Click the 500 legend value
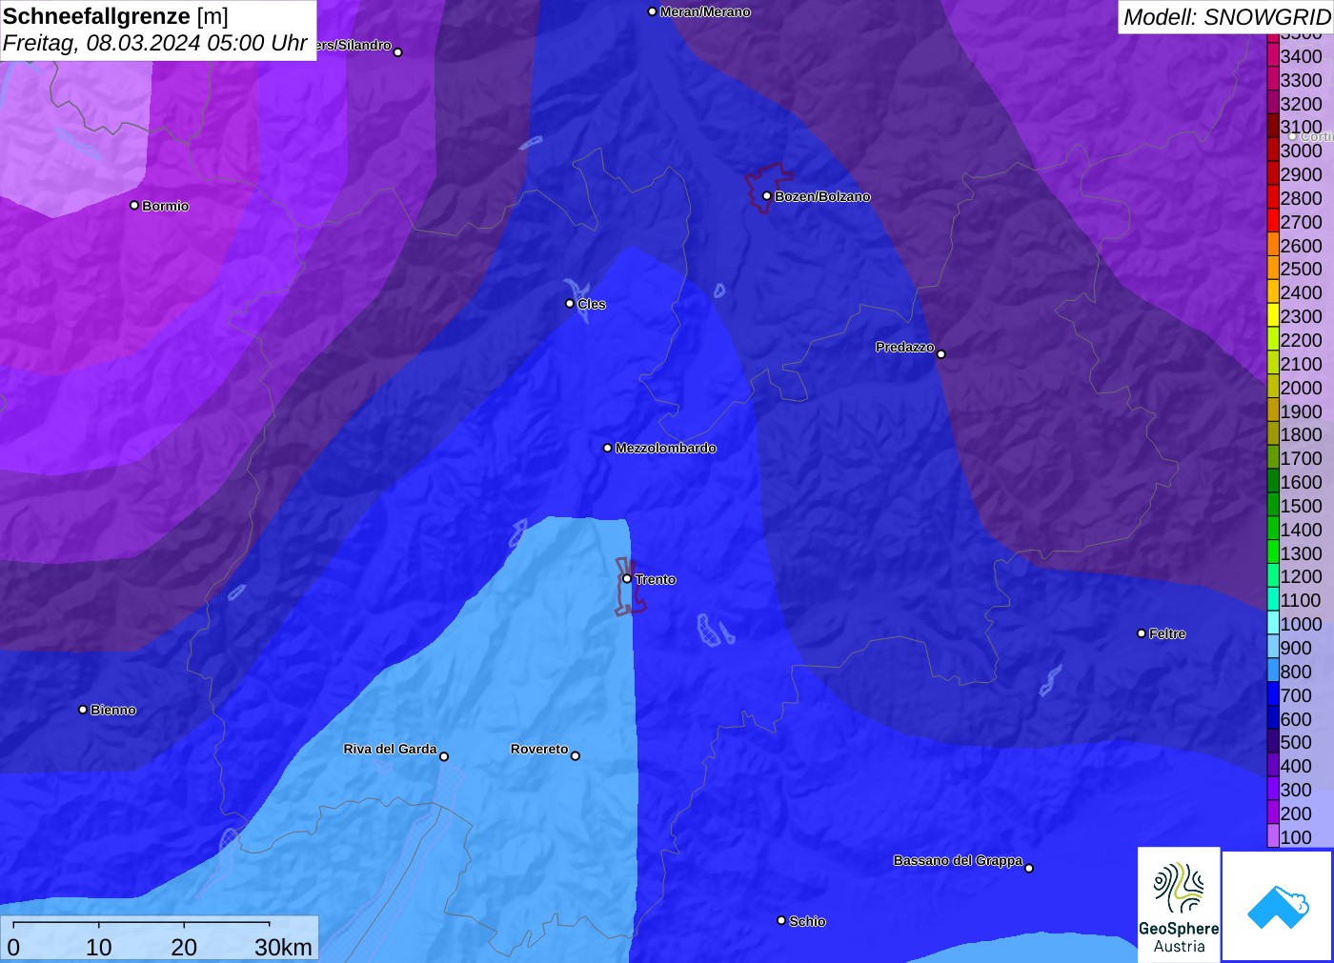Image resolution: width=1334 pixels, height=963 pixels. click(1296, 742)
